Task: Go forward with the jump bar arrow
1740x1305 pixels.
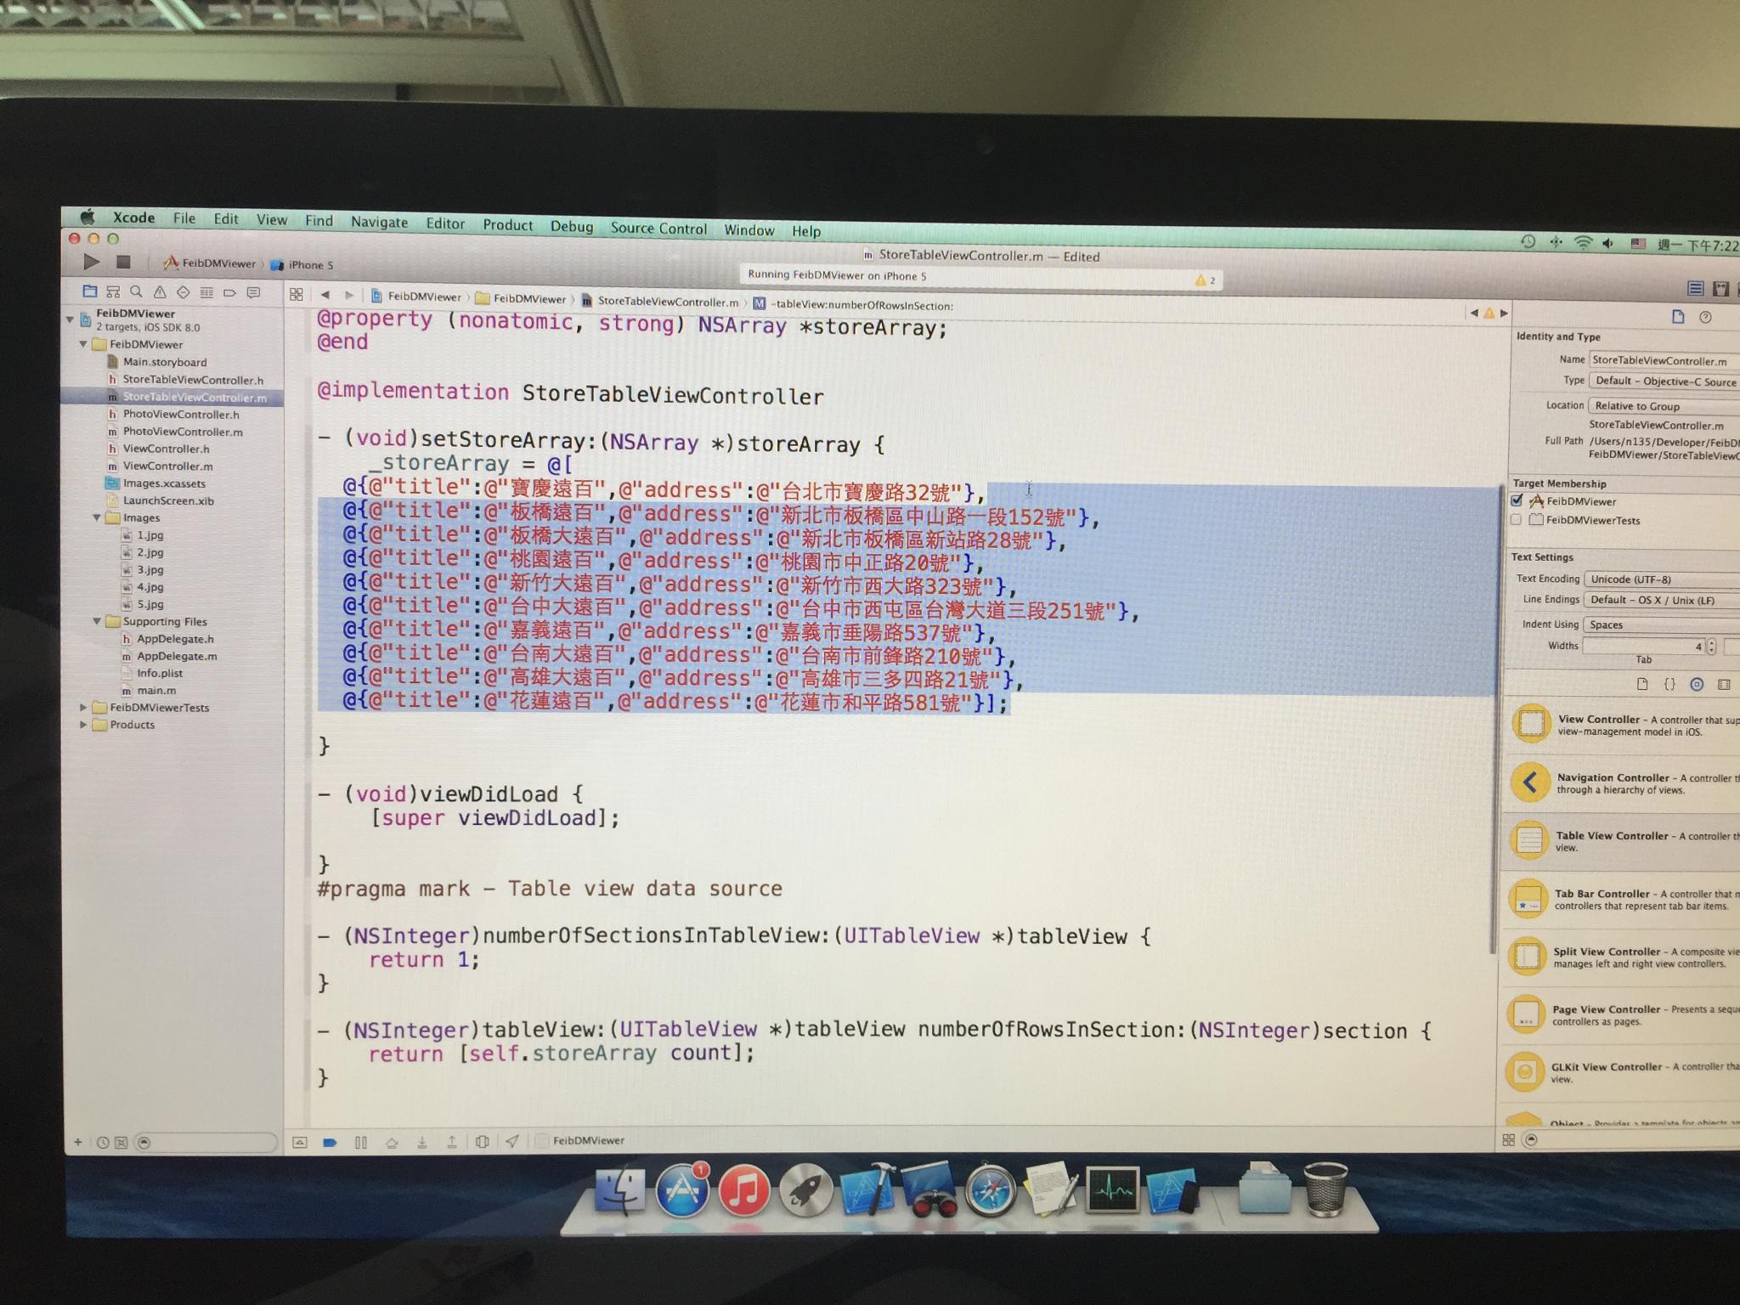Action: [x=349, y=295]
